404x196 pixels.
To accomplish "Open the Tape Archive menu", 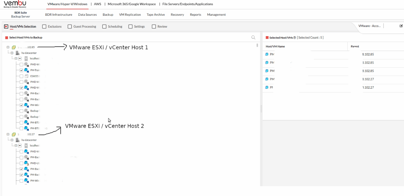I will (156, 15).
